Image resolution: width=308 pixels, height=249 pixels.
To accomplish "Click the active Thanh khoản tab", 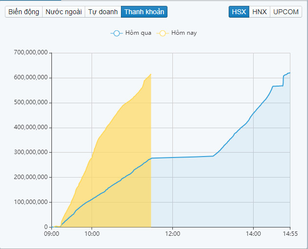I will click(x=144, y=12).
